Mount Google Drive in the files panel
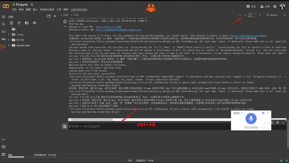 (26, 23)
